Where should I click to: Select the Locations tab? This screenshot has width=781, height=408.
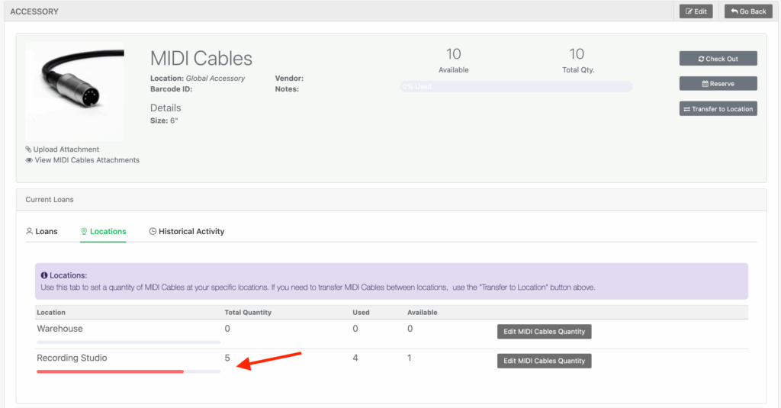104,231
